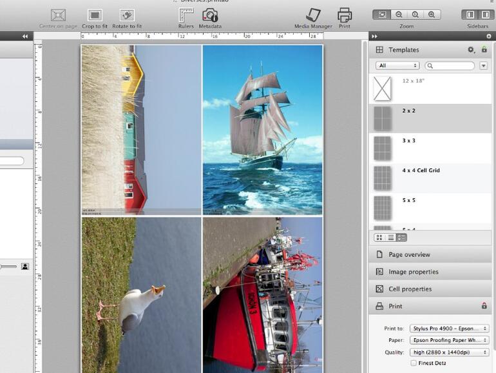Screen dimensions: 496x373
Task: Toggle the green Templates lock
Action: 484,50
